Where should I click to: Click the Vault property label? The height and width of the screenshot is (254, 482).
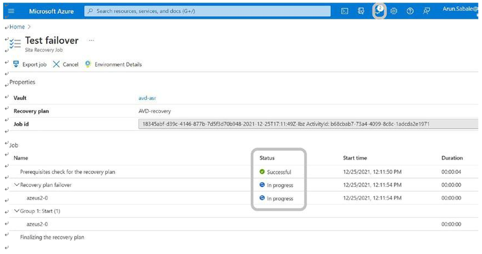click(x=20, y=98)
